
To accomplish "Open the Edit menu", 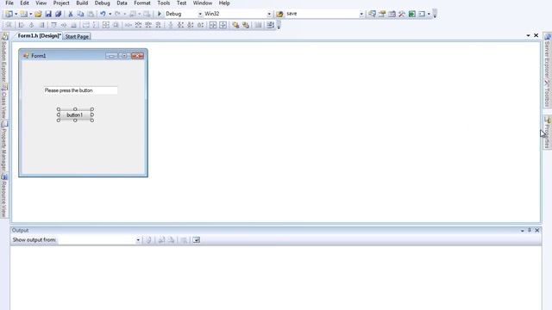I will (24, 3).
